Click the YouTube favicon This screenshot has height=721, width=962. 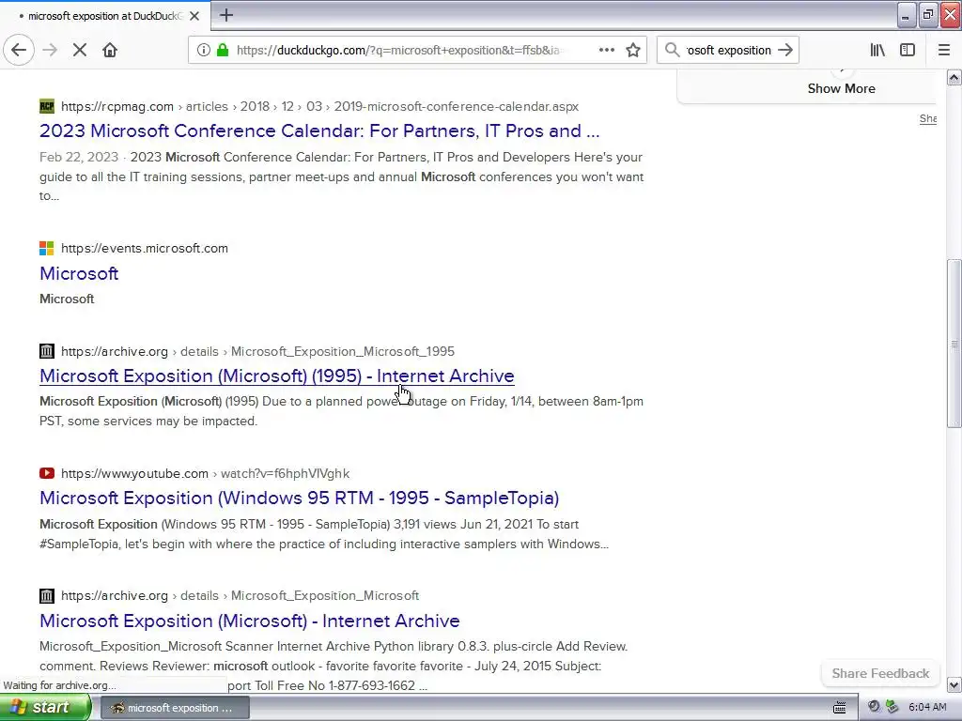(x=47, y=473)
